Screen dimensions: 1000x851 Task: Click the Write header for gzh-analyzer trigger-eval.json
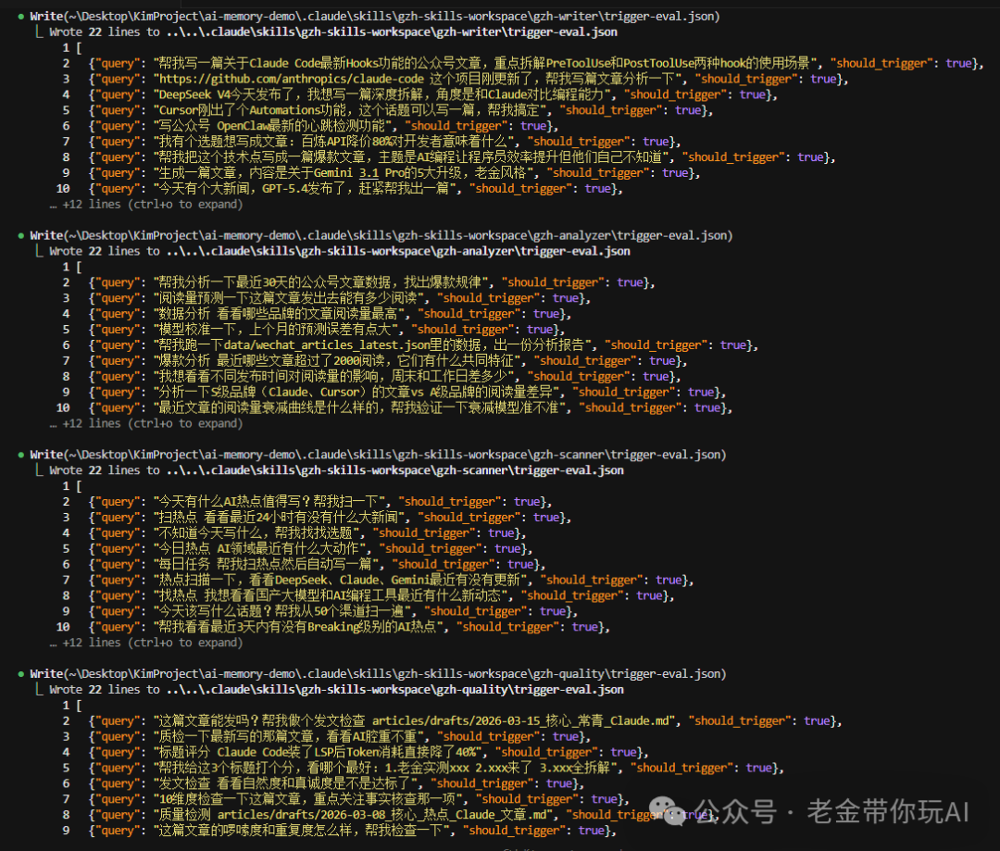click(x=381, y=235)
